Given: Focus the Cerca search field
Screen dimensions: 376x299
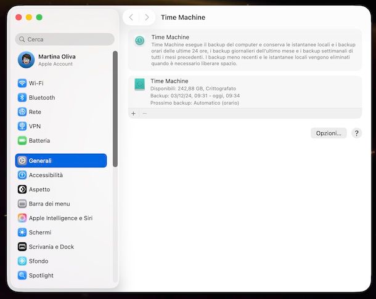Looking at the screenshot, I should pyautogui.click(x=65, y=39).
